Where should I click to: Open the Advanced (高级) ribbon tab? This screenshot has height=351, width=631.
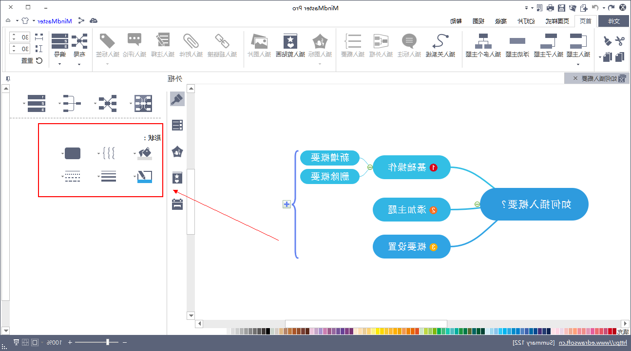[500, 21]
